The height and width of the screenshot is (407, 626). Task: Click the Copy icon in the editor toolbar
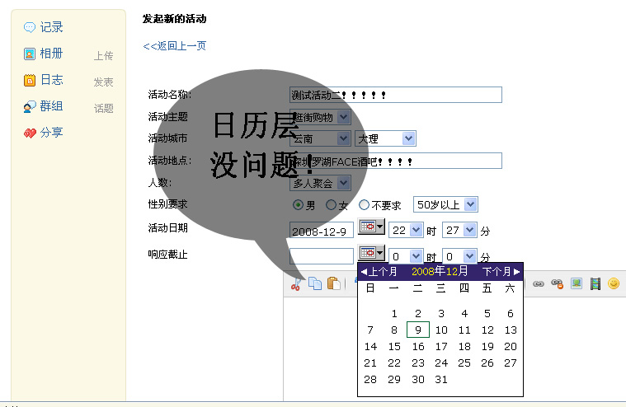(315, 283)
